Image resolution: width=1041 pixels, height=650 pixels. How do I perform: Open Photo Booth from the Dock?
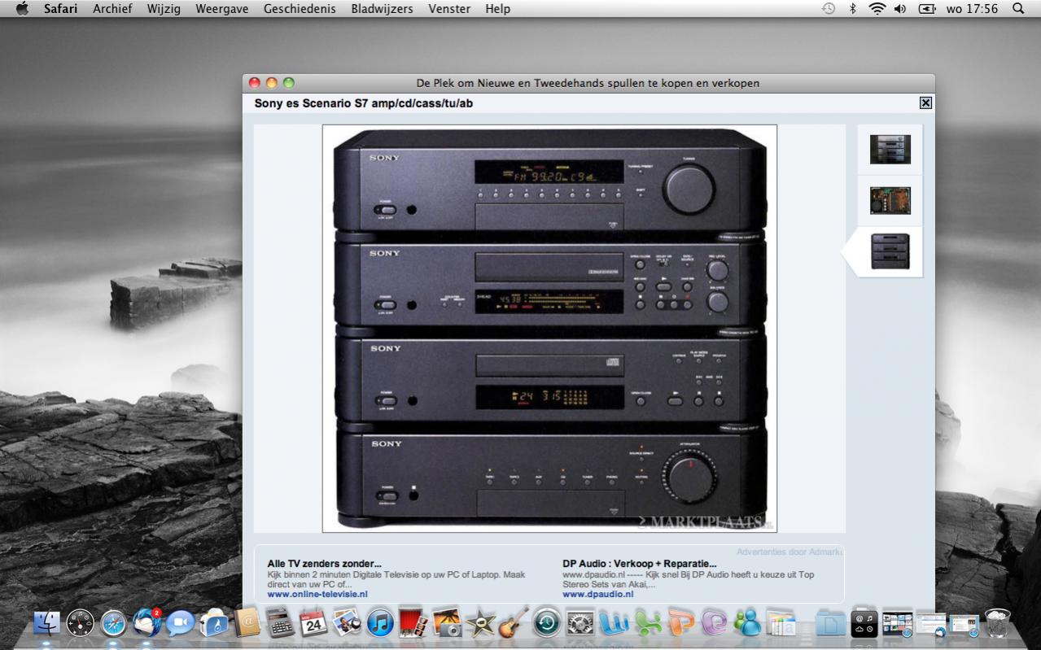coord(413,623)
